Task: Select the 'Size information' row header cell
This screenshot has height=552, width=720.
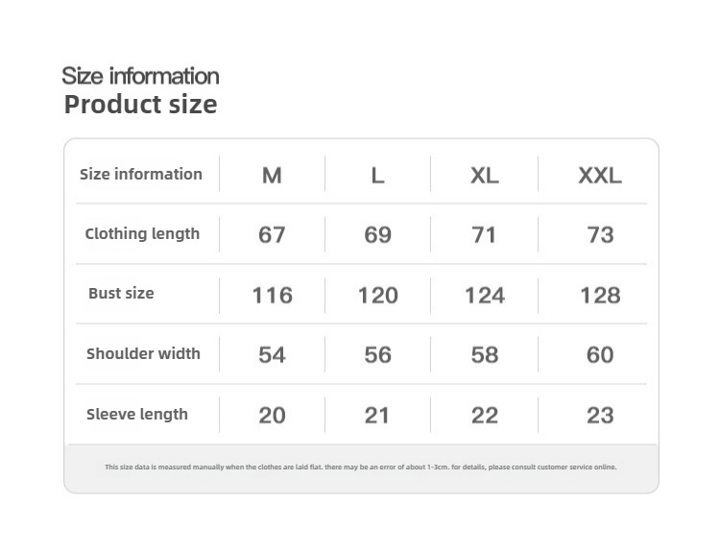Action: click(141, 174)
